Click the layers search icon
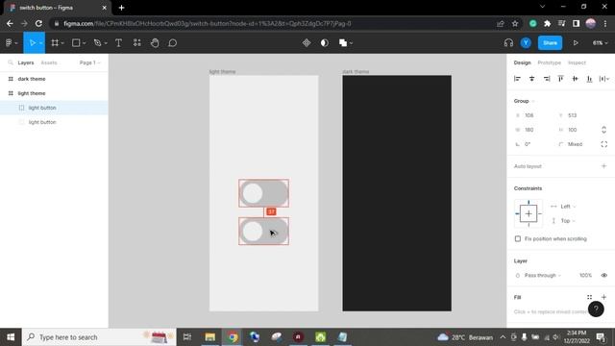 [11, 62]
